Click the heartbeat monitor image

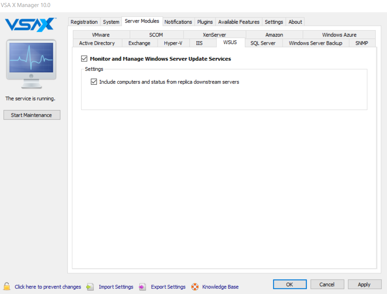31,64
